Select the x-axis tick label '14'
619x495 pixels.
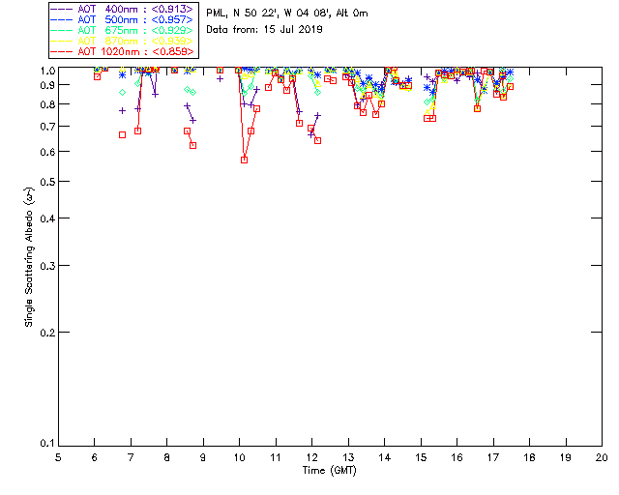coord(385,457)
